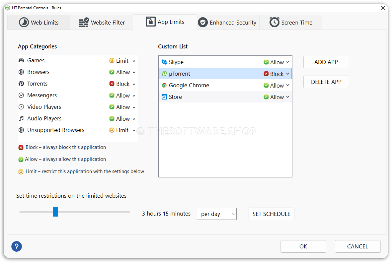The height and width of the screenshot is (262, 392).
Task: Click the green Allow icon in Skype row
Action: [x=266, y=62]
